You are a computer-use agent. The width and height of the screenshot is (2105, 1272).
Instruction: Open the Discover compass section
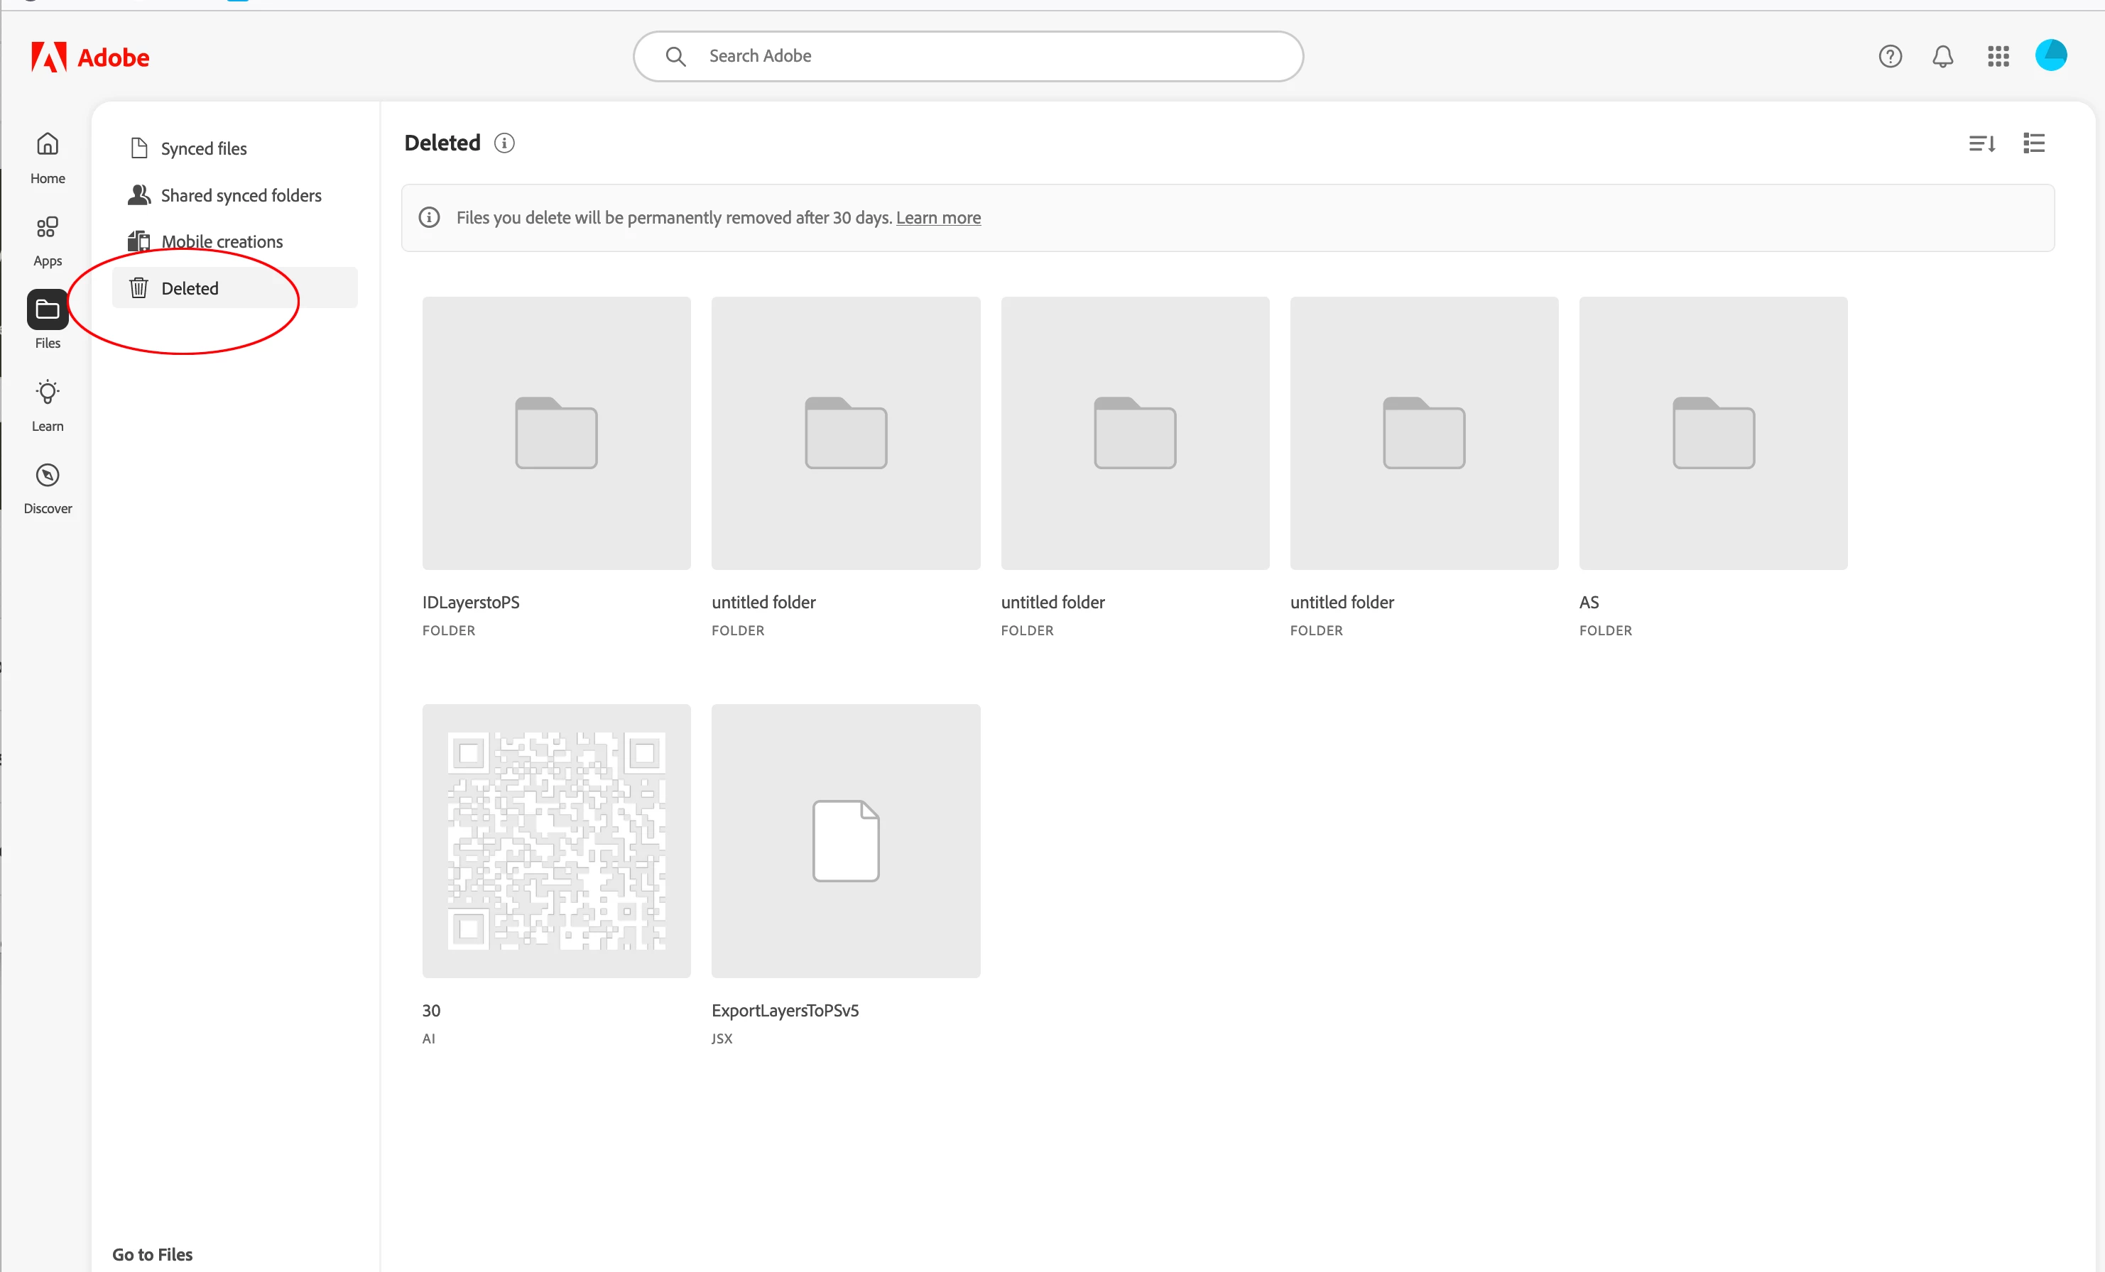[48, 488]
